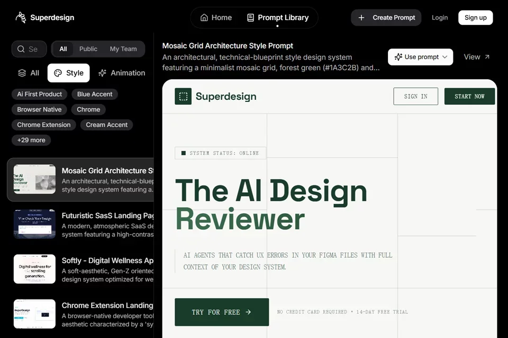Select the All category tab
The image size is (508, 338).
[29, 73]
